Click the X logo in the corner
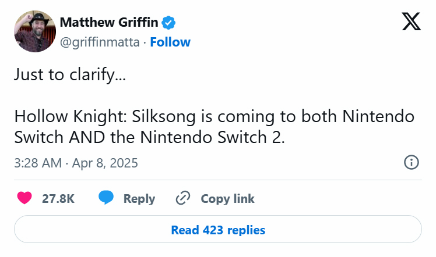The height and width of the screenshot is (257, 436). coord(411,22)
